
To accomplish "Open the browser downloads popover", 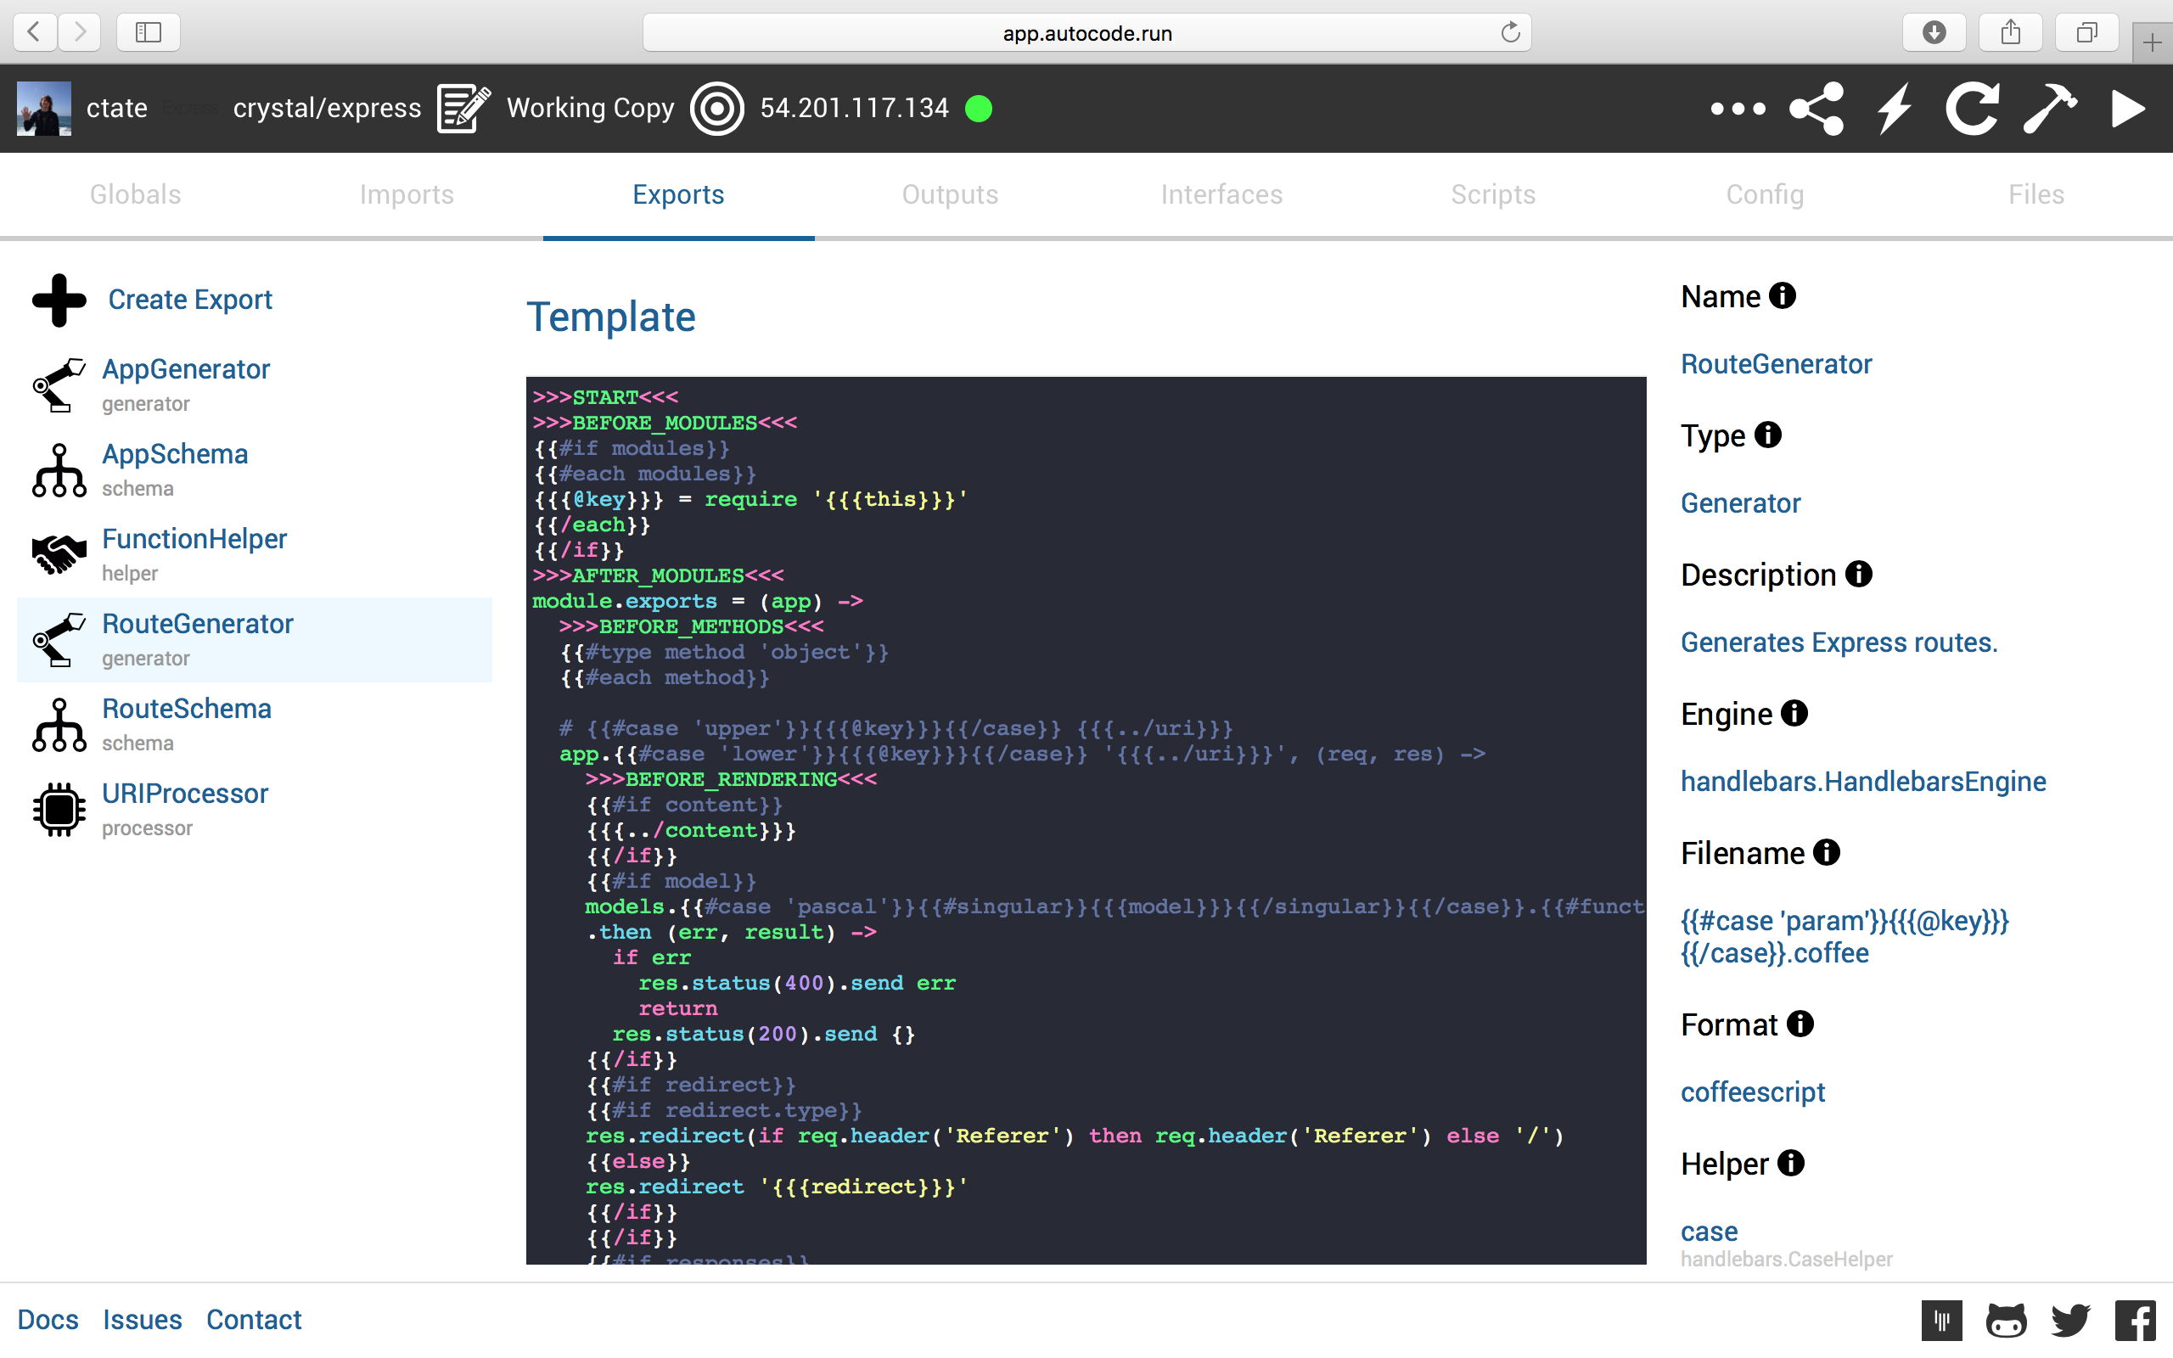I will point(1934,32).
